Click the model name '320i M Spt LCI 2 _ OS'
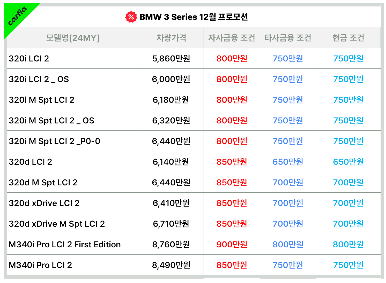Image resolution: width=386 pixels, height=283 pixels. (51, 121)
